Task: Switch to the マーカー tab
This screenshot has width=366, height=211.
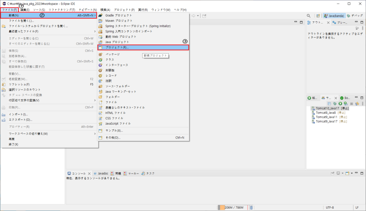Action: (x=131, y=174)
